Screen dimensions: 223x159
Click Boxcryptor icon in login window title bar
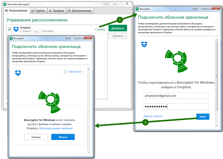(137, 9)
